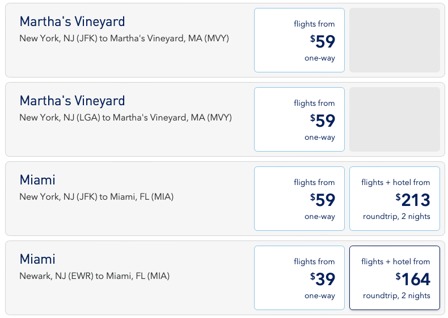This screenshot has height=318, width=448.
Task: Click route text 'New York, NJ (JFK) to Martha's Vineyard'
Action: coord(124,38)
